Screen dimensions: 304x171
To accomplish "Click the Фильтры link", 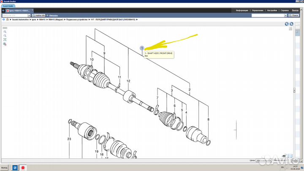I will (x=53, y=15).
